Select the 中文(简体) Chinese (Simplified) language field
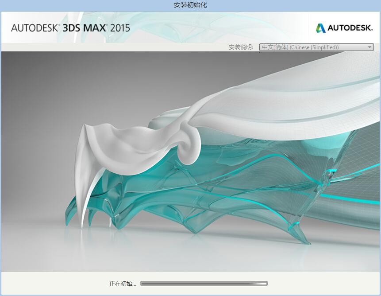The height and width of the screenshot is (296, 381). pos(301,47)
